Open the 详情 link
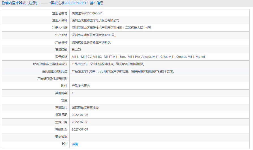Screen dimensions: 253x150 75,144
